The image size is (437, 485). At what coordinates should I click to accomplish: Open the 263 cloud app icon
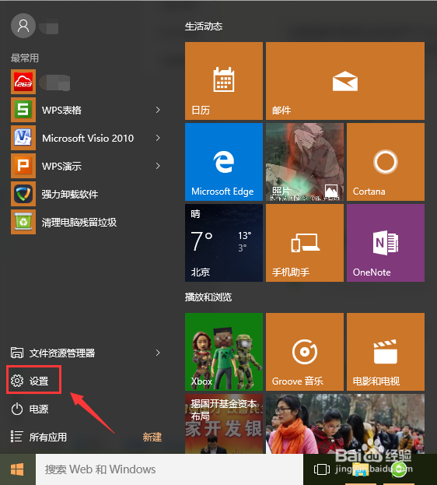pyautogui.click(x=23, y=82)
